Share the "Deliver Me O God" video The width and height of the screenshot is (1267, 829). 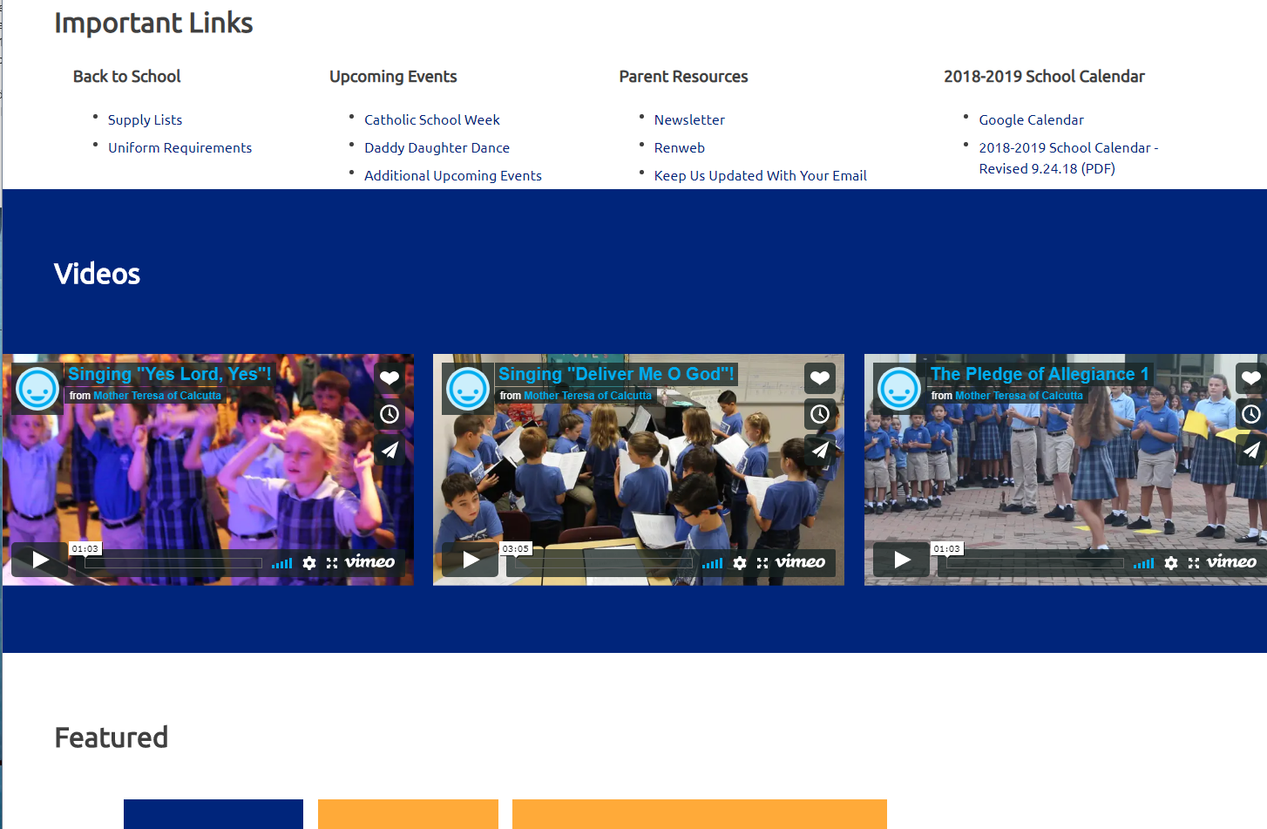(x=819, y=450)
